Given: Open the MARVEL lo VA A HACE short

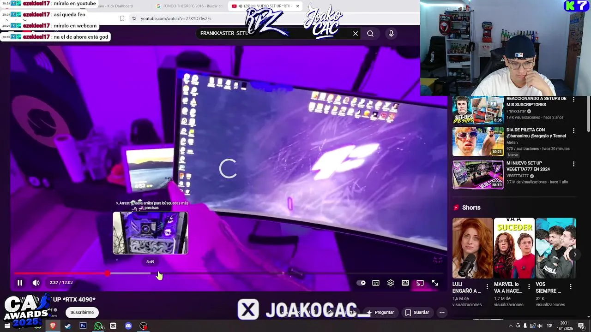Looking at the screenshot, I should point(514,248).
